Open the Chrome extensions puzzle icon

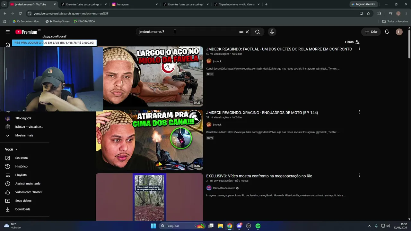click(x=379, y=13)
